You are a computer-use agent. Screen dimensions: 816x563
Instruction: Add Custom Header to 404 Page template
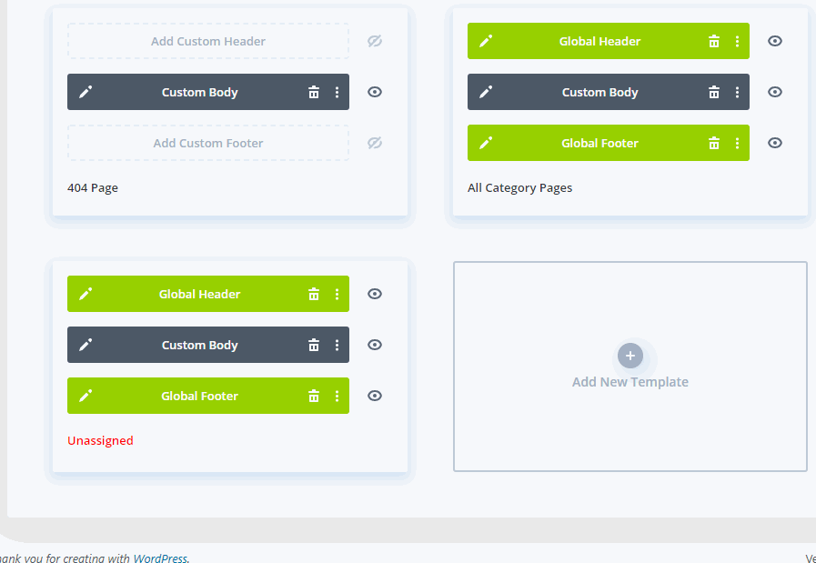pyautogui.click(x=208, y=41)
